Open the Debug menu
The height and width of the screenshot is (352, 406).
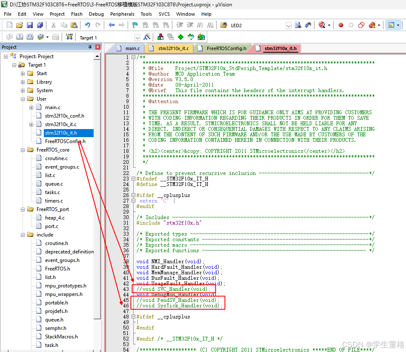pos(96,14)
